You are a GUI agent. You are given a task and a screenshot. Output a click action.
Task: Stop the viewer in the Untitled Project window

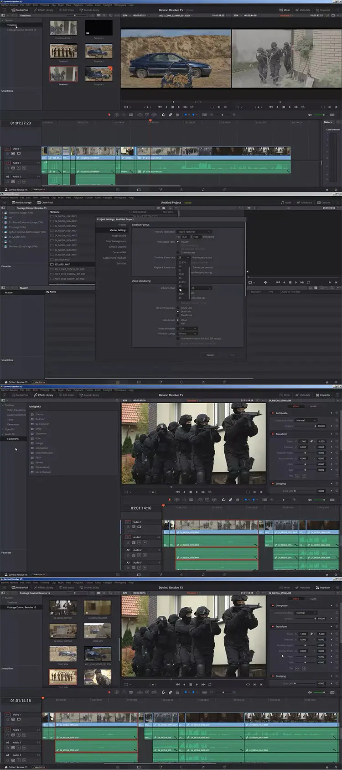tap(290, 282)
